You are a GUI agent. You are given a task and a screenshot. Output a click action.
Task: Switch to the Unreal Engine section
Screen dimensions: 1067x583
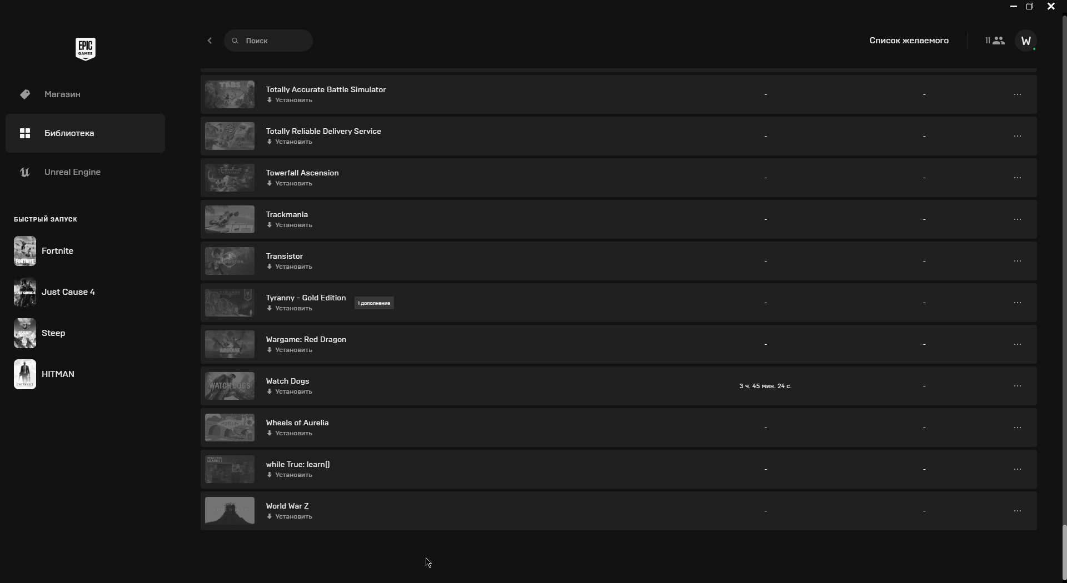click(72, 172)
